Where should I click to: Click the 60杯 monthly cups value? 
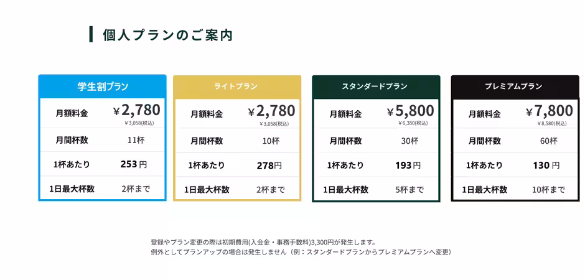[549, 141]
